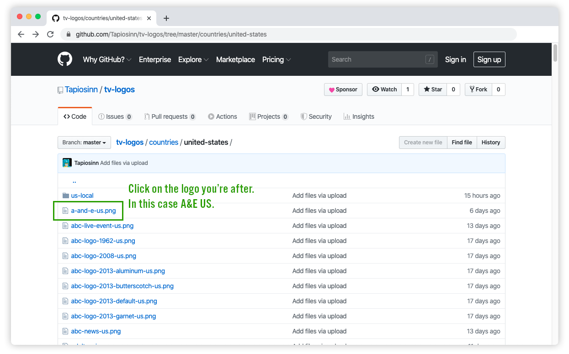Image resolution: width=569 pixels, height=354 pixels.
Task: Click the file icon beside abc-news-us.png
Action: (65, 331)
